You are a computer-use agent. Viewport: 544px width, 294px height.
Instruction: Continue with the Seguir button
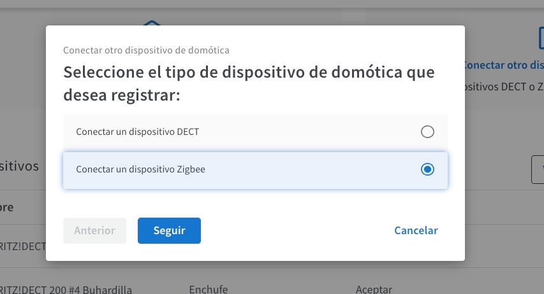point(169,230)
